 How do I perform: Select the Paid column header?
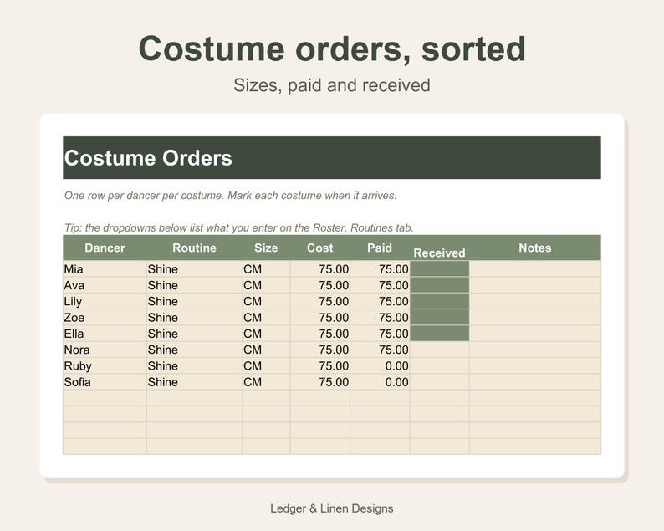380,248
